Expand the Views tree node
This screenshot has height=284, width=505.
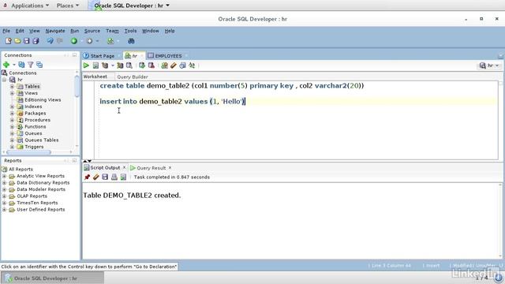[13, 93]
